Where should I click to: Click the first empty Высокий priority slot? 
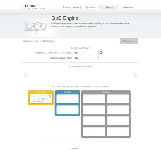pyautogui.click(x=67, y=99)
